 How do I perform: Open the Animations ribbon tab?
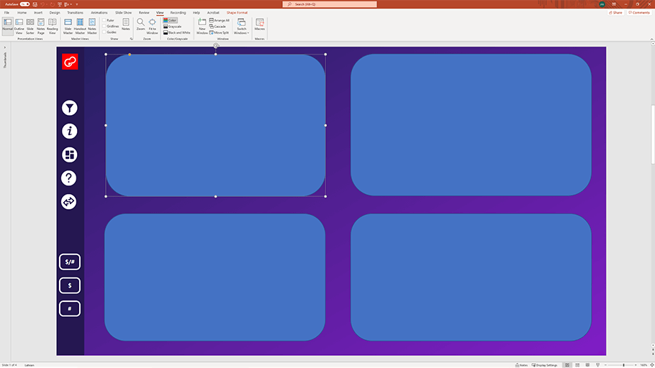coord(99,12)
